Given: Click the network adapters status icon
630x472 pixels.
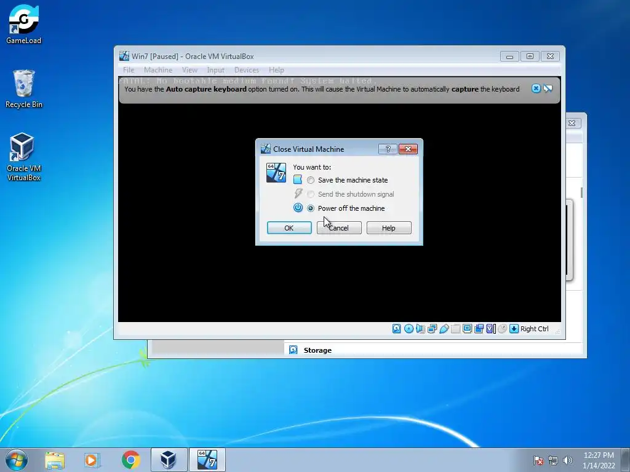Looking at the screenshot, I should point(433,329).
